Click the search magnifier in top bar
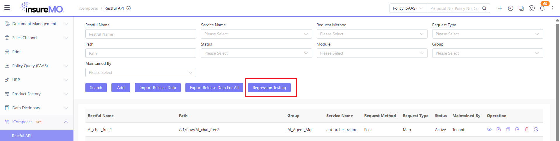The image size is (560, 141). tap(484, 8)
